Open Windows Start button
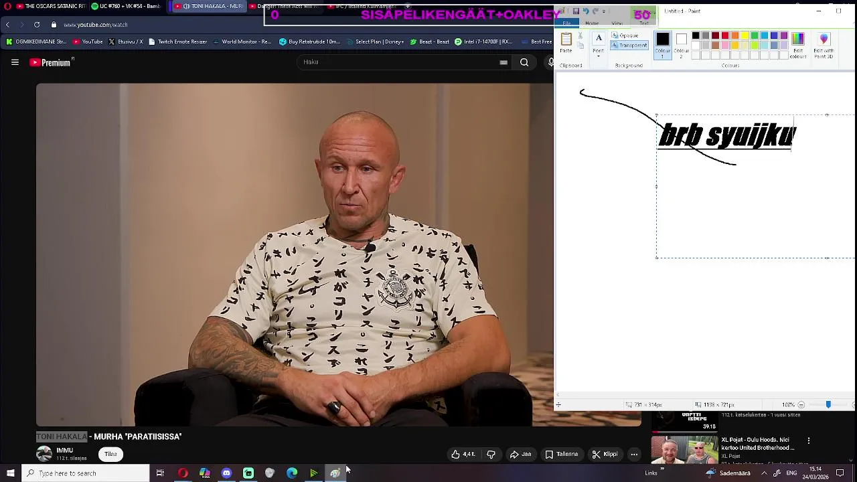857x482 pixels. click(x=10, y=473)
